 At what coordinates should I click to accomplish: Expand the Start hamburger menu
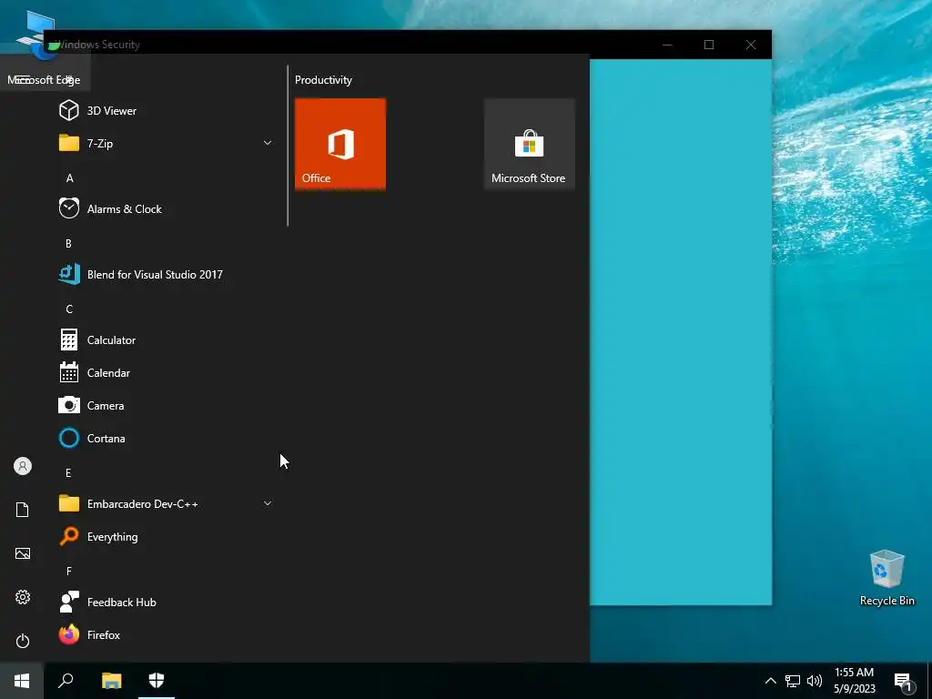point(23,79)
